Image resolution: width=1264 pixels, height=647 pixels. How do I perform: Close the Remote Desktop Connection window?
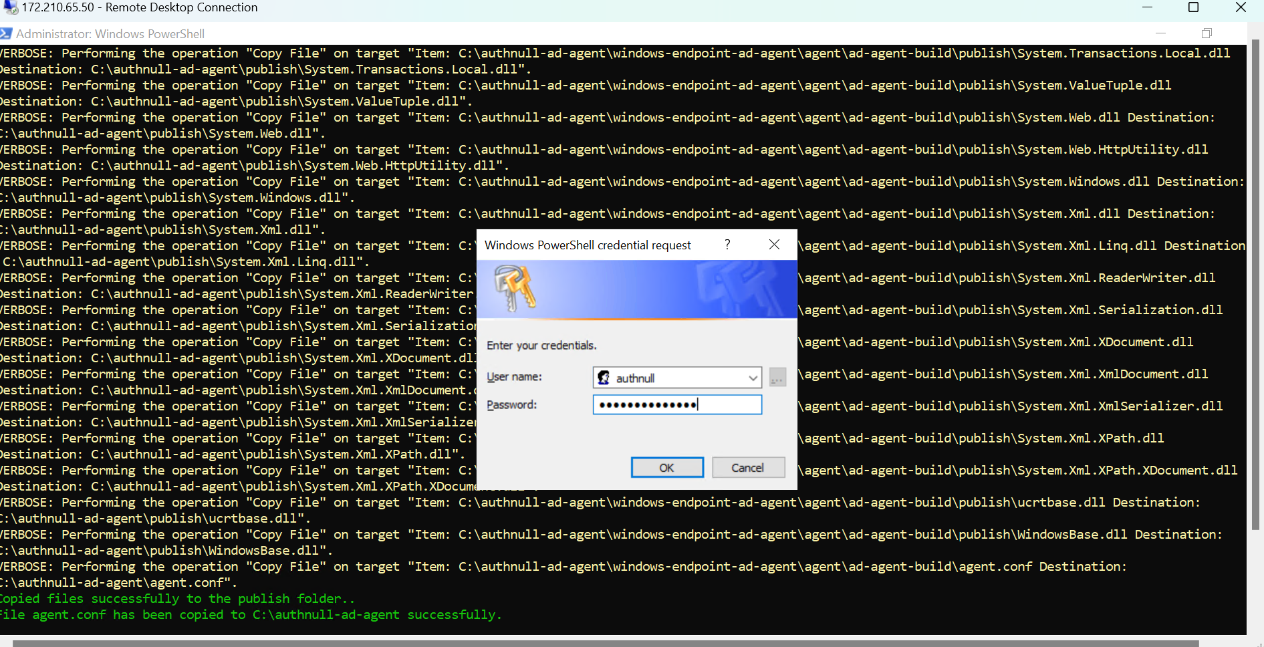pos(1241,7)
